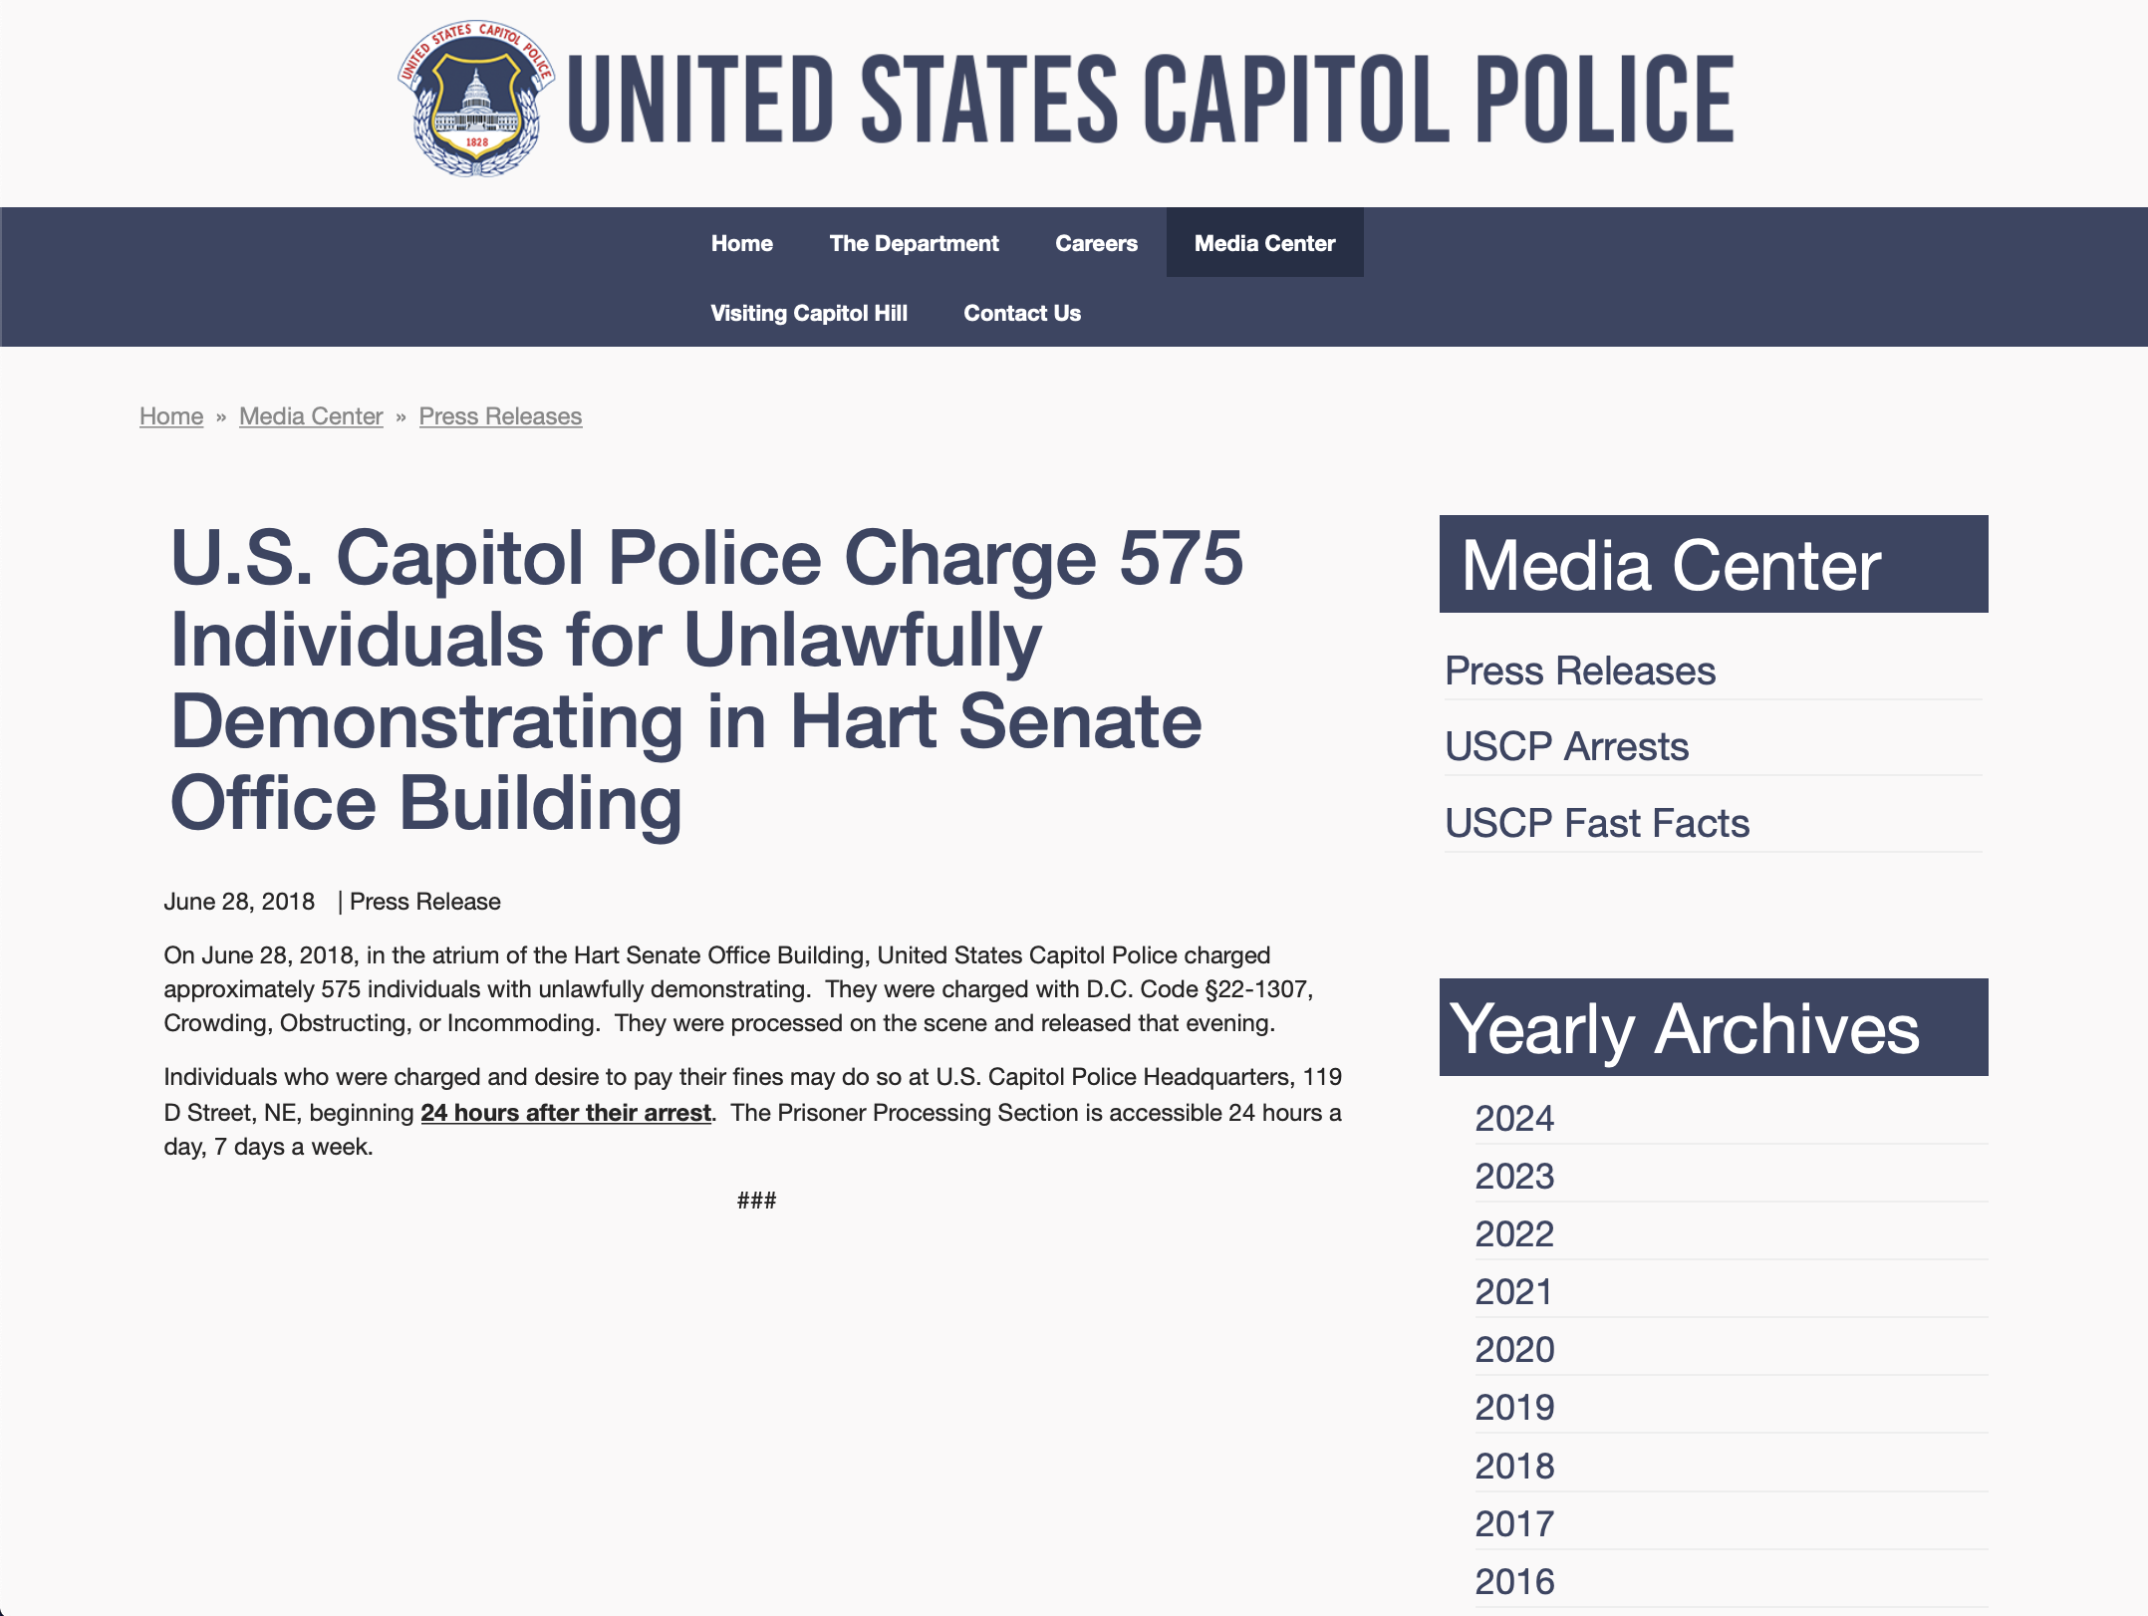This screenshot has width=2148, height=1616.
Task: Click the Media Center breadcrumb link
Action: click(311, 416)
